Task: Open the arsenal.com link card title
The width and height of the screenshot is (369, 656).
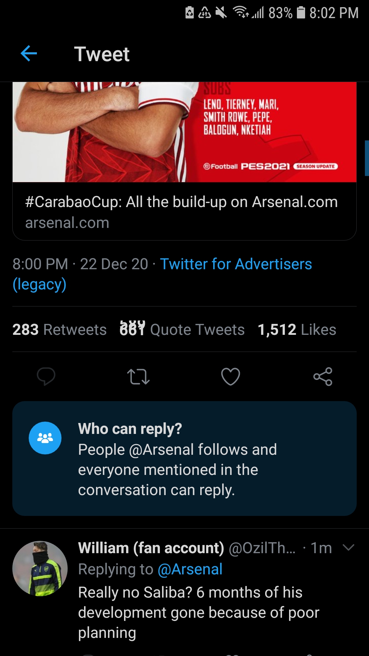Action: tap(181, 202)
